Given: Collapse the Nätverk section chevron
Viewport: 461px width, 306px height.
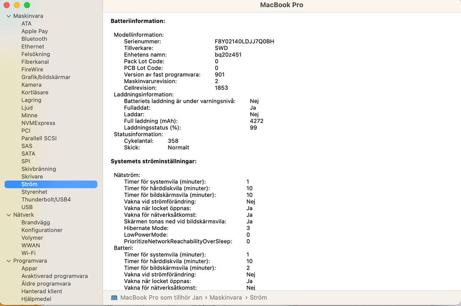Looking at the screenshot, I should click(x=9, y=215).
